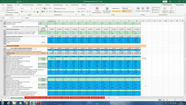
Task: Open the File (Файл) tab
Action: tap(3, 5)
